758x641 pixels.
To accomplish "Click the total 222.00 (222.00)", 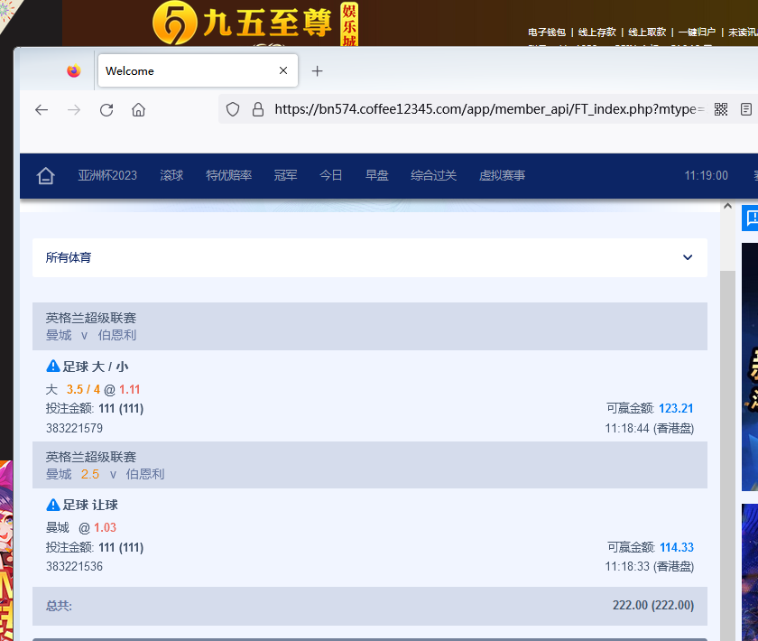I will (653, 605).
